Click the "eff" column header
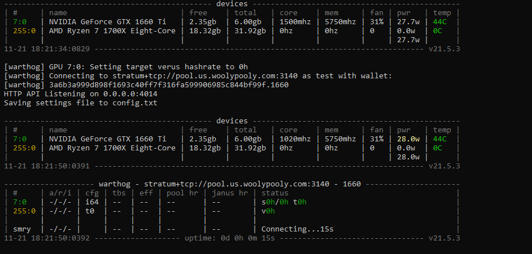The width and height of the screenshot is (532, 254). (146, 193)
